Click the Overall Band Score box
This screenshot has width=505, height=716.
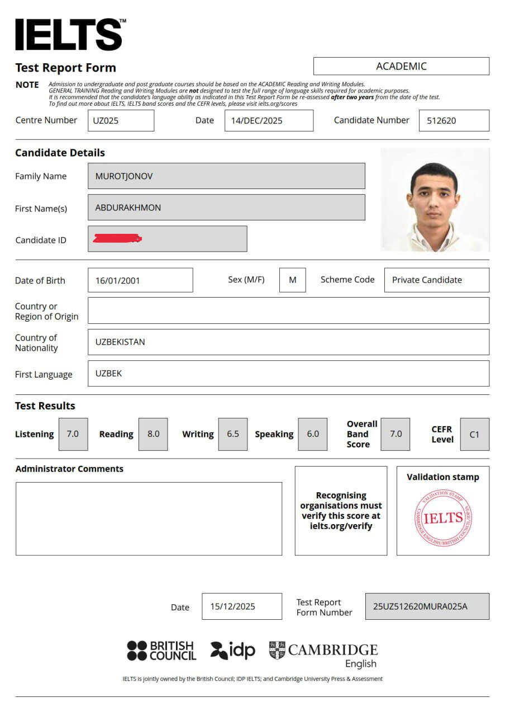(396, 434)
